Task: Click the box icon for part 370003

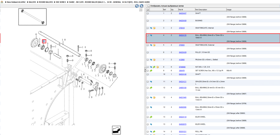Action: 154,45
